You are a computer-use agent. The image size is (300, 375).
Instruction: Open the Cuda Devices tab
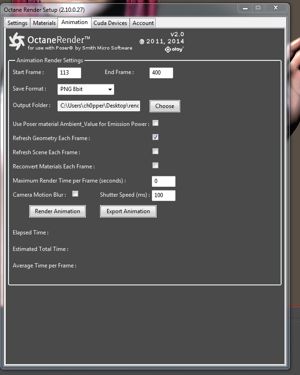click(x=110, y=23)
